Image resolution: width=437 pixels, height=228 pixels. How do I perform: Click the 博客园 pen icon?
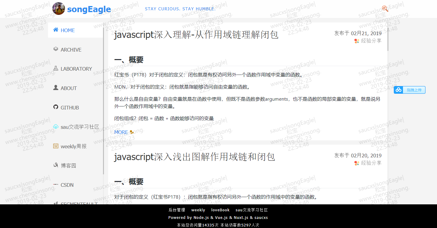pos(56,165)
